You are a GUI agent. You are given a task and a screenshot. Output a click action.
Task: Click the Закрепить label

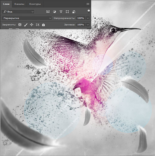(x=9, y=25)
